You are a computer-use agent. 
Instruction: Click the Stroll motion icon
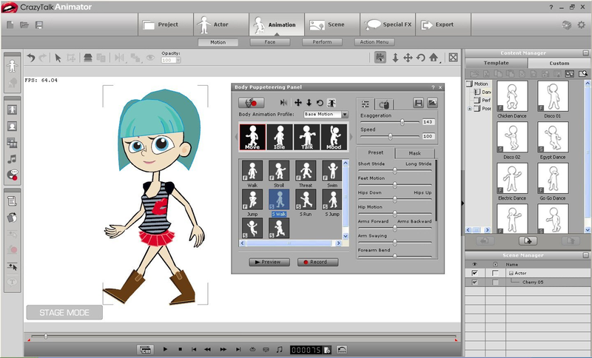(x=278, y=172)
